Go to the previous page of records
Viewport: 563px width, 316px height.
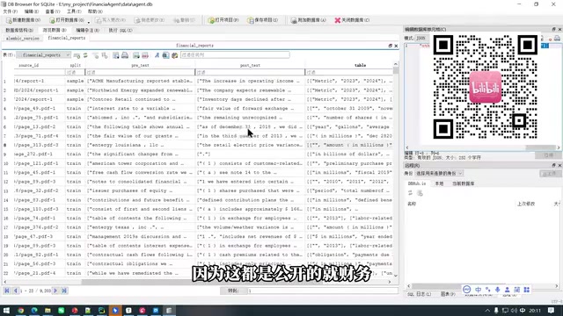[x=16, y=291]
